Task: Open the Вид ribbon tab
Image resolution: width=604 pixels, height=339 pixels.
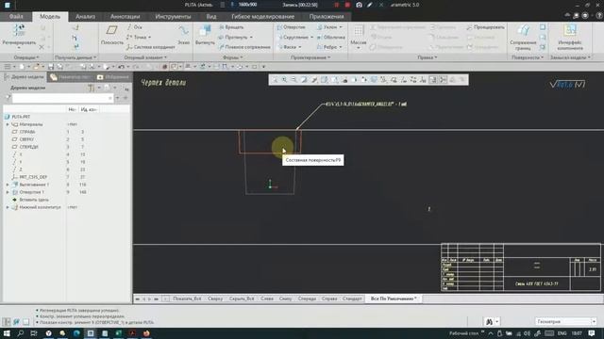Action: tap(211, 17)
